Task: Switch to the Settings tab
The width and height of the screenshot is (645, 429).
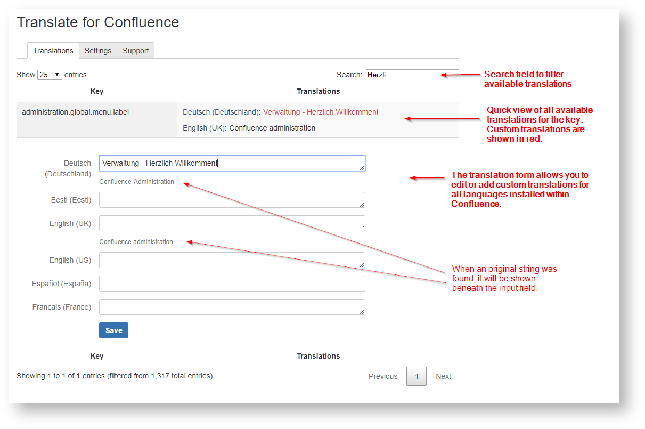Action: coord(98,51)
